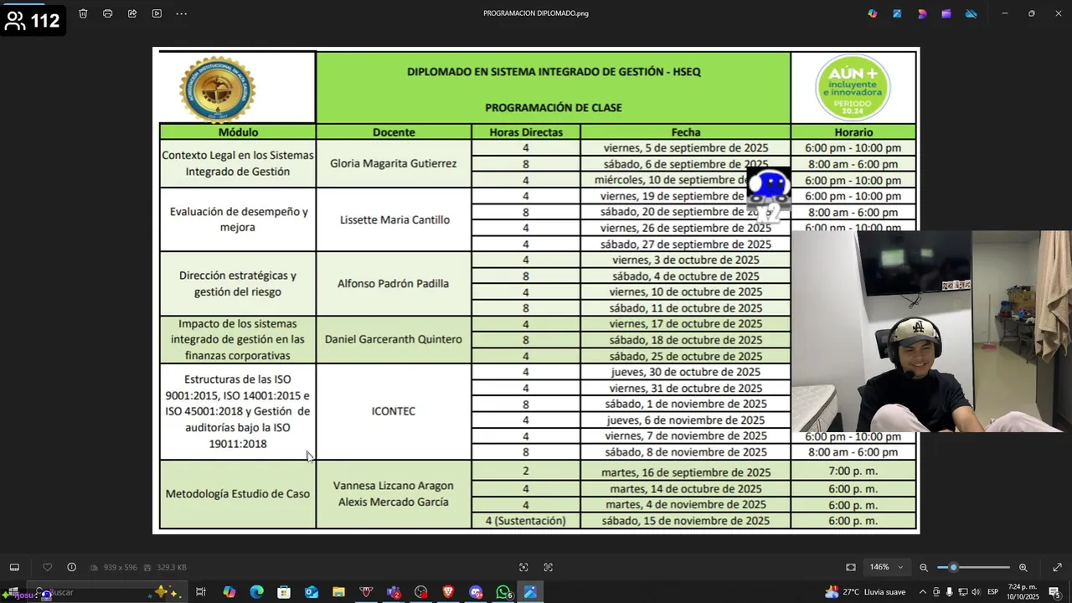The image size is (1072, 603).
Task: Open Outlook from the taskbar
Action: 312,592
